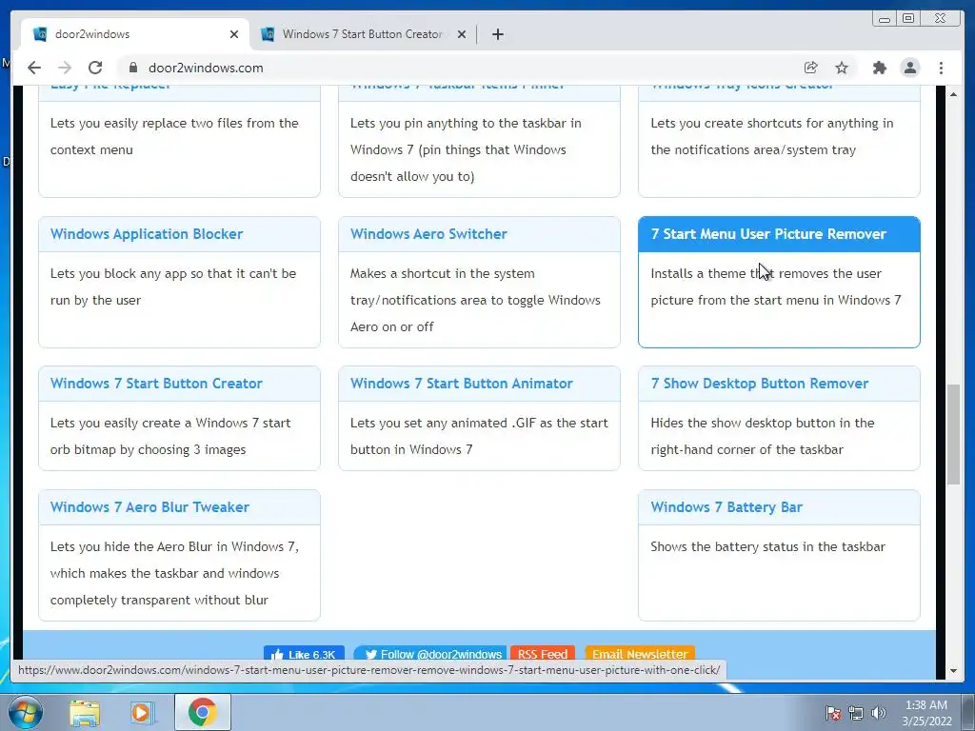975x731 pixels.
Task: Open Chrome profile avatar
Action: tap(909, 68)
